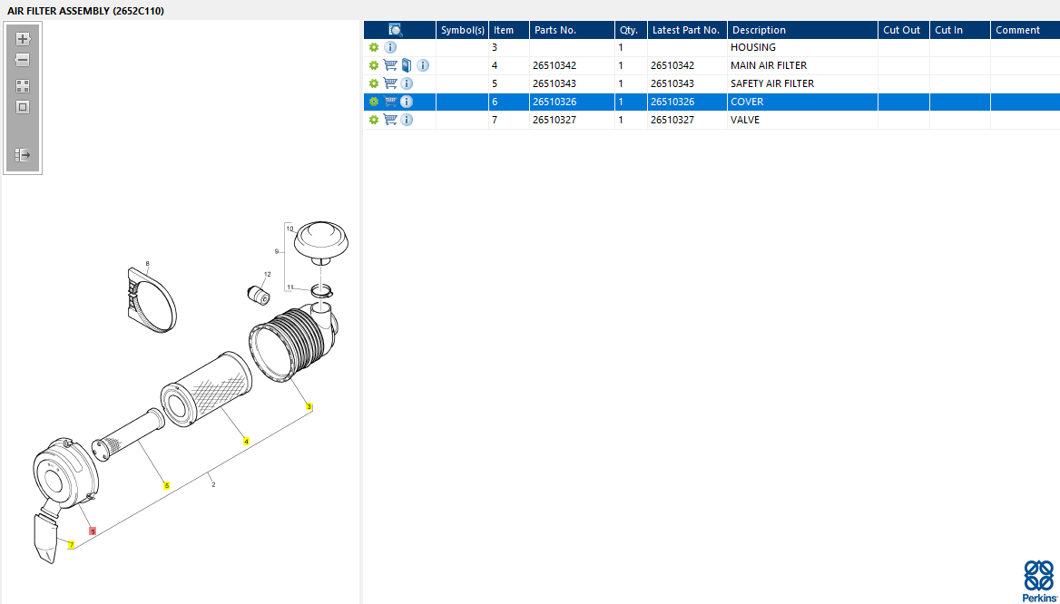Select callout 7 on the valve diagram
The image size is (1060, 604).
(71, 544)
